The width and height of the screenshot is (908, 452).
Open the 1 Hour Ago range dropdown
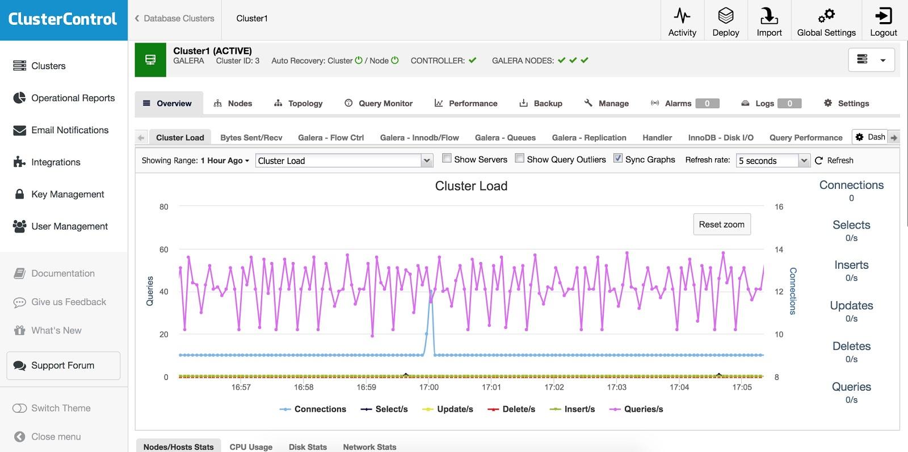point(225,160)
